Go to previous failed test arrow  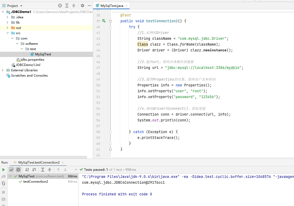(x=58, y=170)
